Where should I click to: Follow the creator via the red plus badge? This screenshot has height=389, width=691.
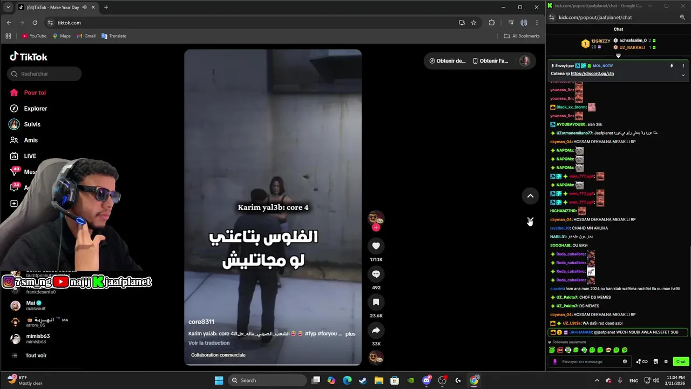(376, 227)
